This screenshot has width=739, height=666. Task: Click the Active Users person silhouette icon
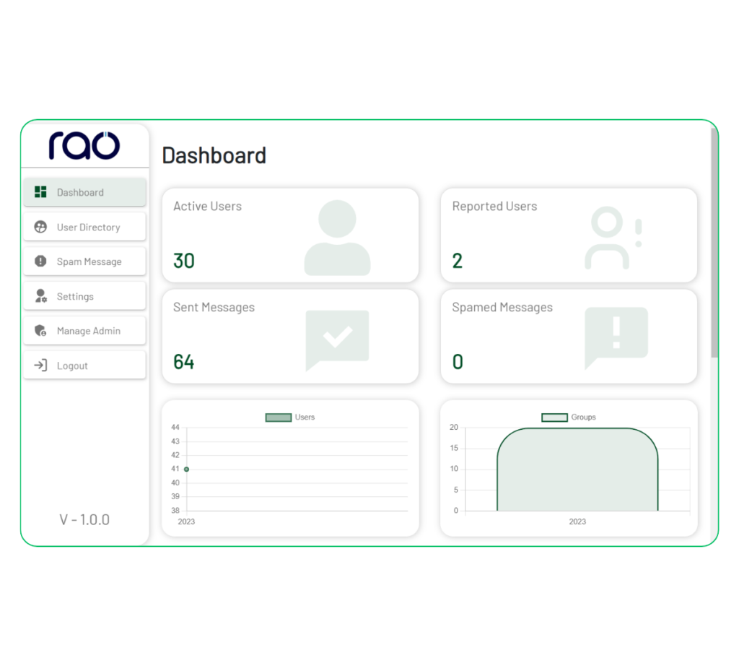(337, 238)
